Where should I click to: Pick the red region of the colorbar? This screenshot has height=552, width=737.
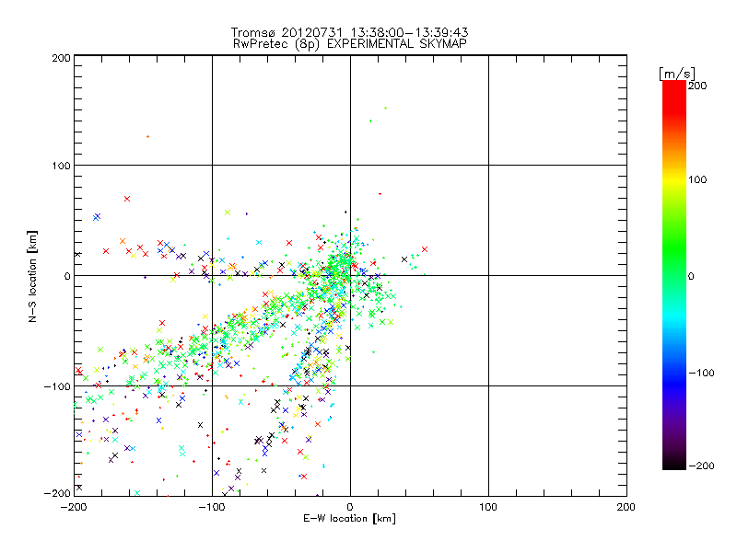(674, 97)
